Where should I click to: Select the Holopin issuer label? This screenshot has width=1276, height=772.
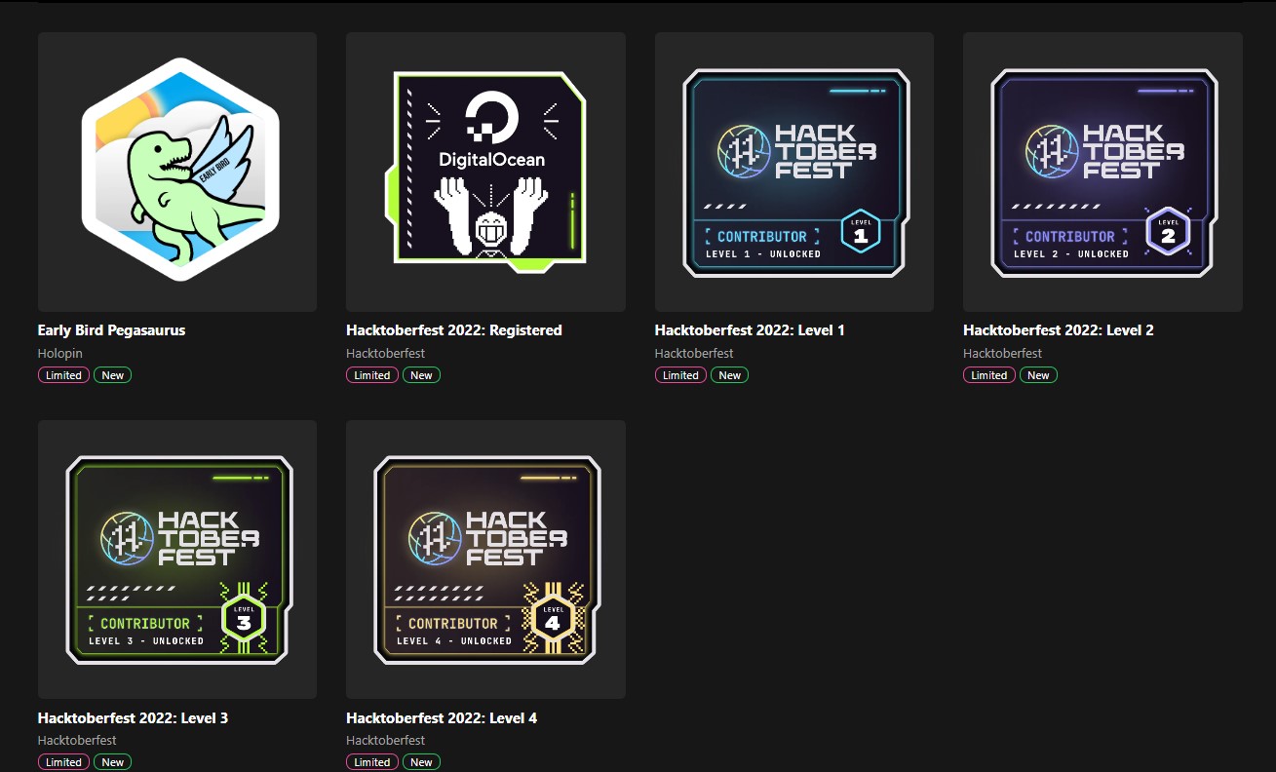60,353
